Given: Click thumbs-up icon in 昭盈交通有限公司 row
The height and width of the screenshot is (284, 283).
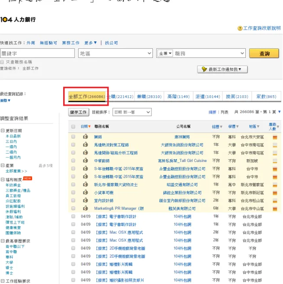Looking at the screenshot, I should [x=85, y=184].
